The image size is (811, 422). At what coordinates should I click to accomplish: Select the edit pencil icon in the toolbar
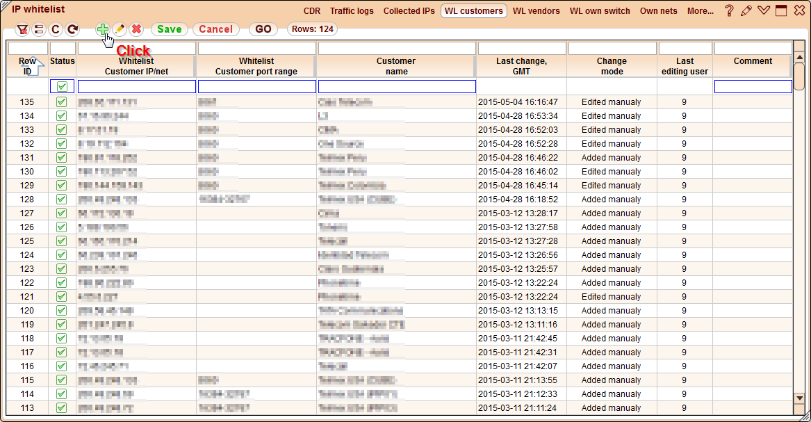[x=118, y=30]
